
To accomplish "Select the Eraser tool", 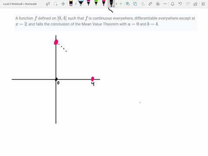I will [x=71, y=3].
